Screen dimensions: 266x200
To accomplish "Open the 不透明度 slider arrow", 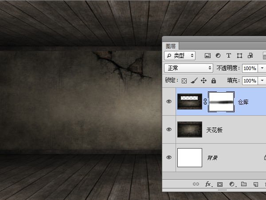I will point(262,68).
